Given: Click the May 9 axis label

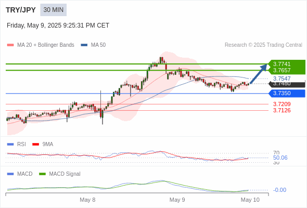Looking at the screenshot, I should [177, 200].
